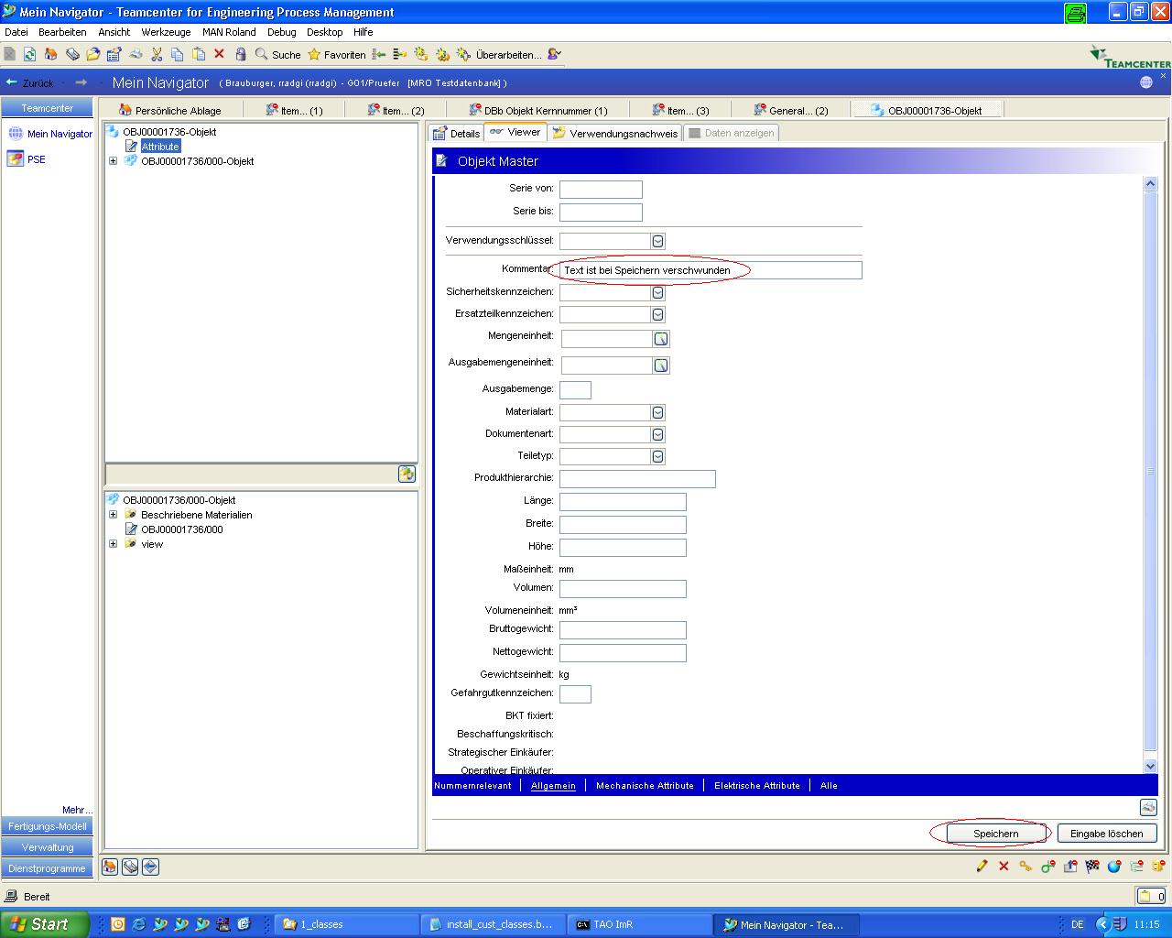Click the user icon after Überarbeiten
This screenshot has width=1172, height=938.
[554, 54]
